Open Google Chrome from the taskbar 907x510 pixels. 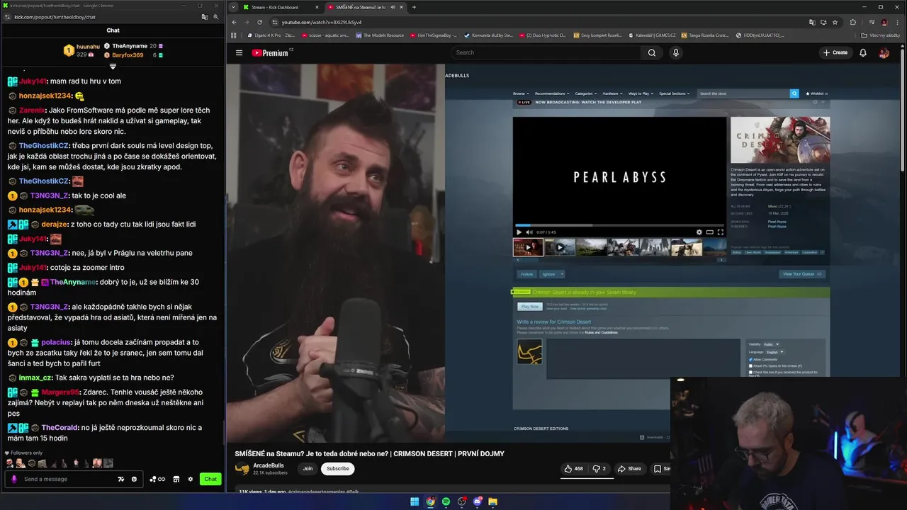430,501
